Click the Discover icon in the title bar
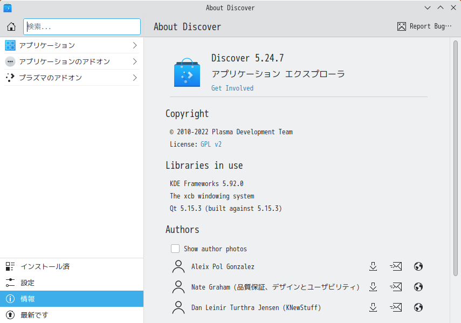The width and height of the screenshot is (461, 323). (7, 8)
